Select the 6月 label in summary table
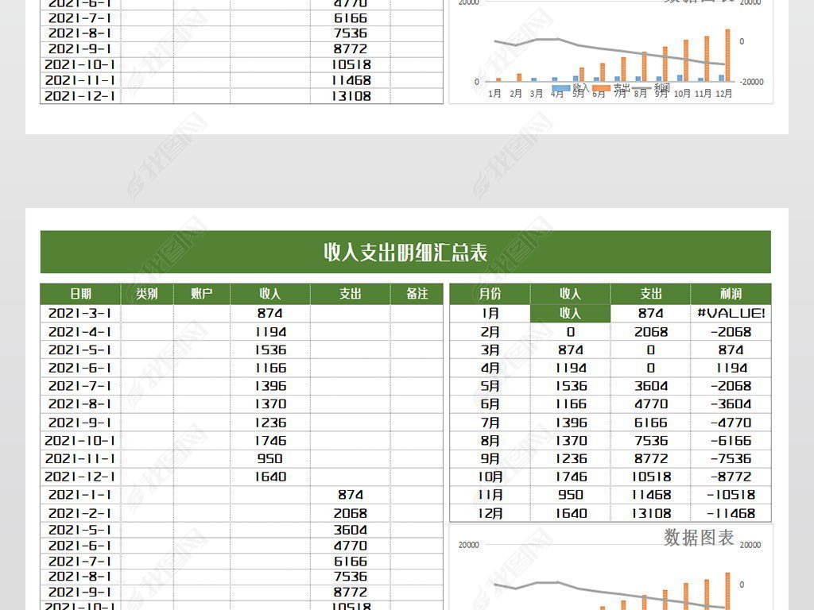 (490, 404)
